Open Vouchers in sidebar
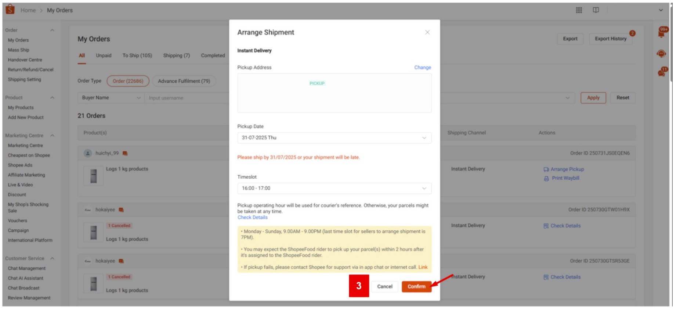The height and width of the screenshot is (311, 676). (18, 221)
